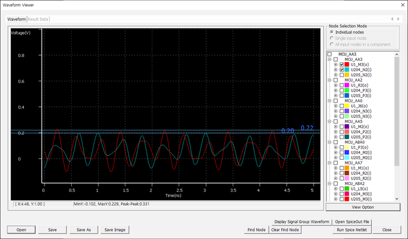The image size is (408, 239).
Task: Select the Waveform tab
Action: pos(16,19)
